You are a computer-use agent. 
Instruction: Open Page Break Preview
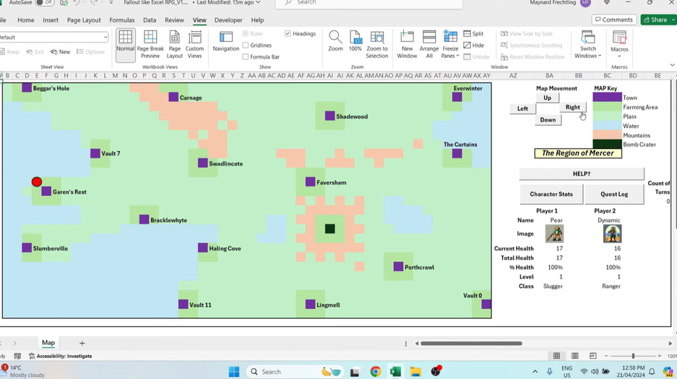pos(150,45)
